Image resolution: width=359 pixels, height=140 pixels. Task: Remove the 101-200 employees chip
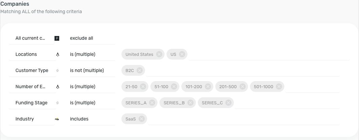[208, 86]
